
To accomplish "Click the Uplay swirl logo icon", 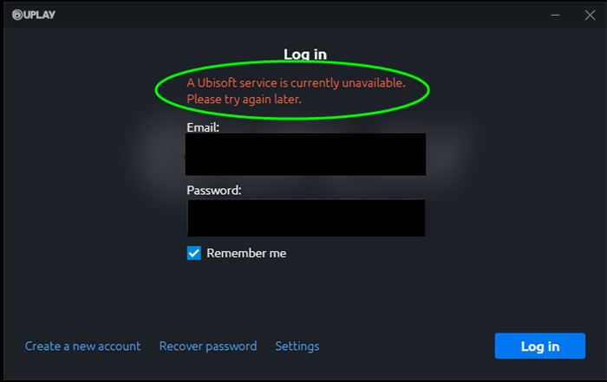I will [x=17, y=15].
